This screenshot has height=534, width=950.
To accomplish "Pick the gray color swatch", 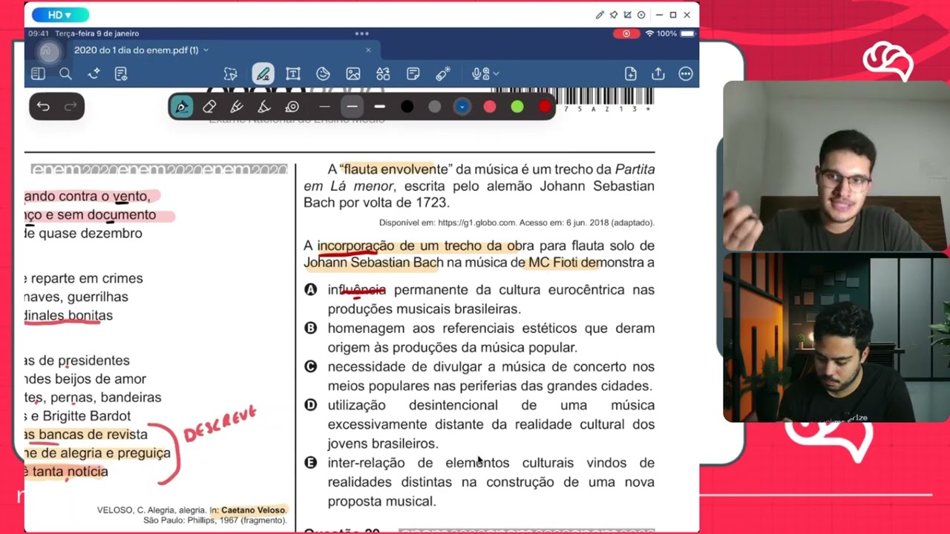I will pos(434,107).
